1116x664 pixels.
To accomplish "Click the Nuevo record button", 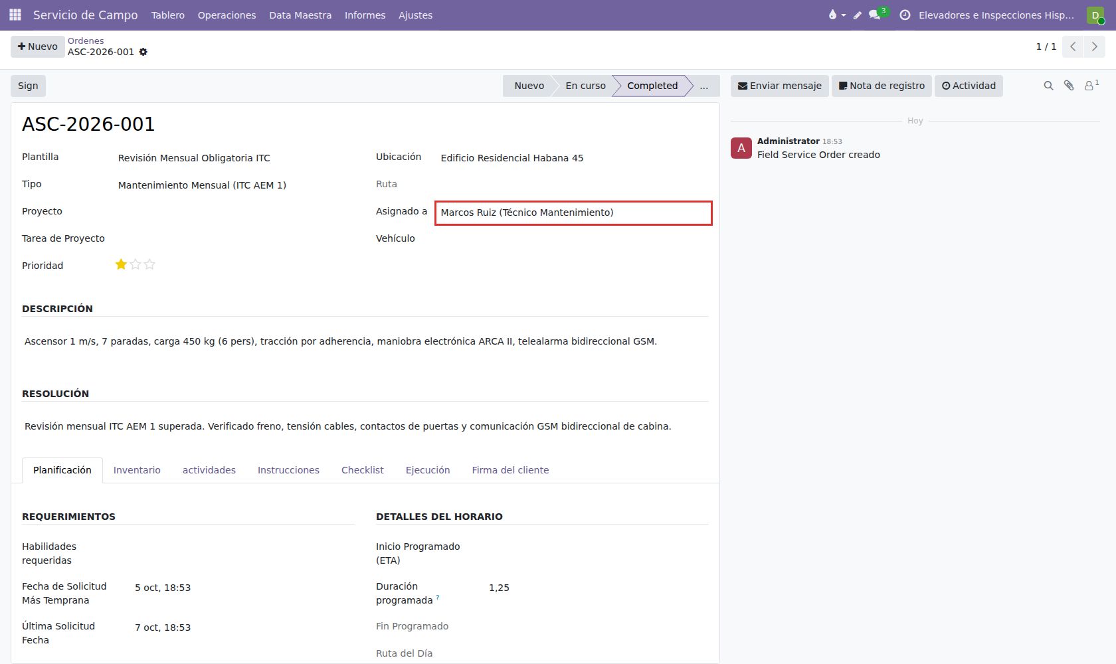I will click(38, 46).
